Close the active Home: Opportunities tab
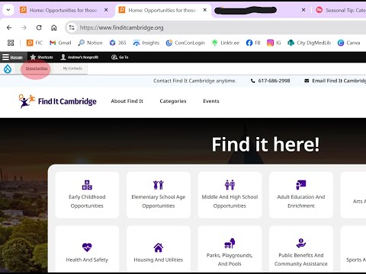 click(x=205, y=10)
